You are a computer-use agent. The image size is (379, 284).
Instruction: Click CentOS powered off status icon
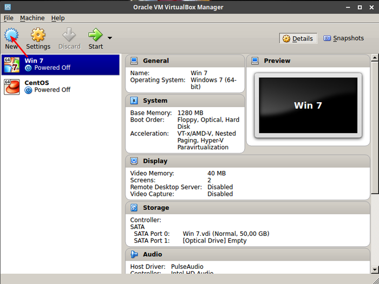point(28,90)
